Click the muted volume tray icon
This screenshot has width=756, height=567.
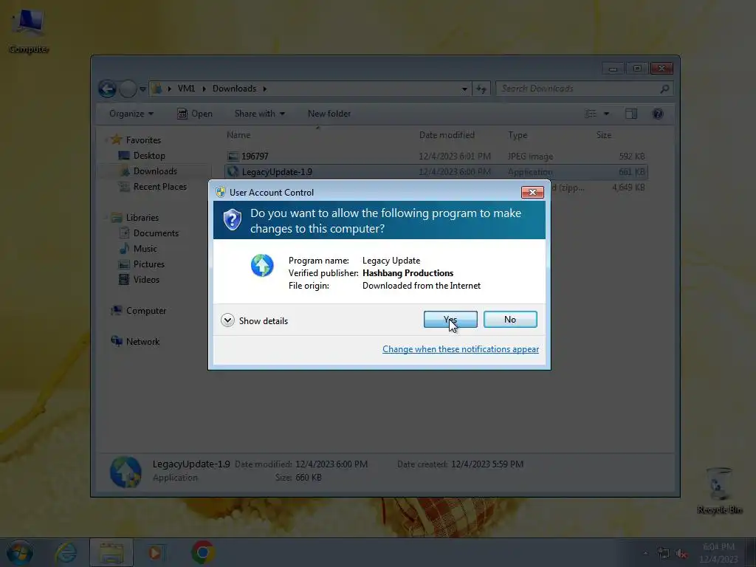coord(681,554)
